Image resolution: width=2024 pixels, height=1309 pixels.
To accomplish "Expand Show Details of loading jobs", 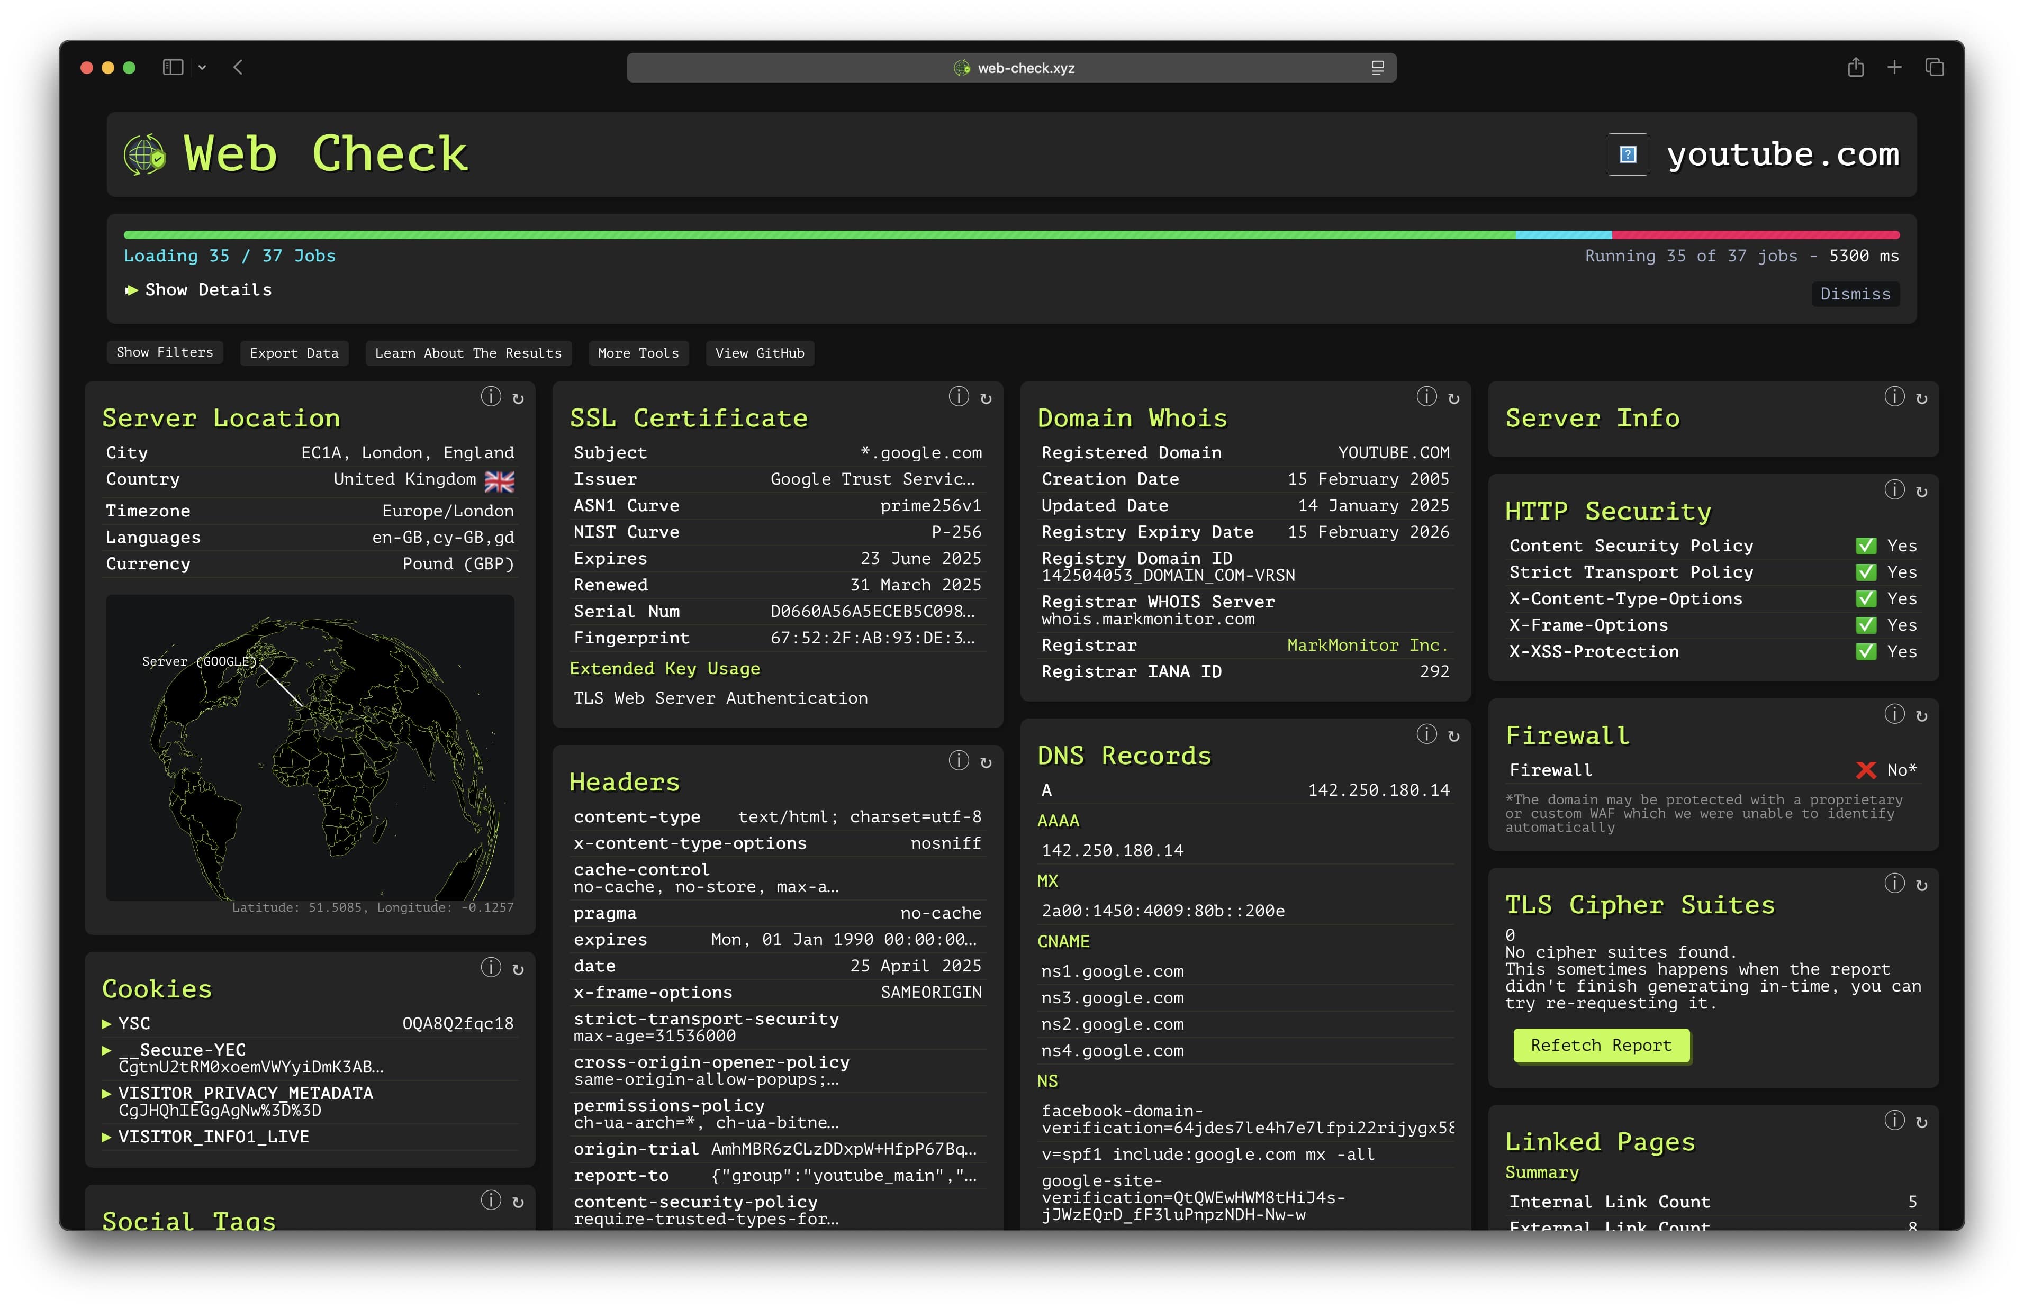I will pos(198,290).
